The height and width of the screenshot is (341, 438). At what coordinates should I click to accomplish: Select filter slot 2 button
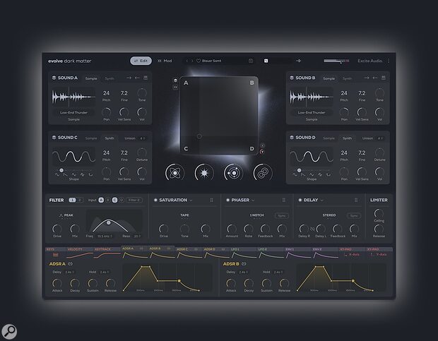[x=80, y=200]
